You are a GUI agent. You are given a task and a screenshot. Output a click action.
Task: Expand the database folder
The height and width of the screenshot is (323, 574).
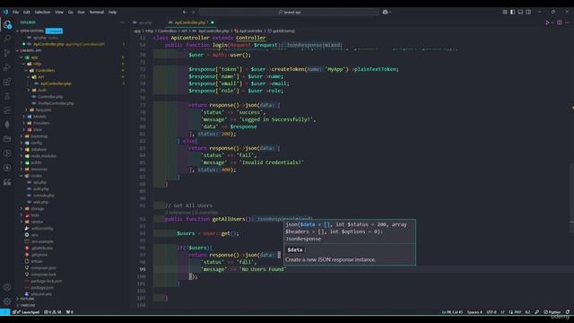click(22, 150)
